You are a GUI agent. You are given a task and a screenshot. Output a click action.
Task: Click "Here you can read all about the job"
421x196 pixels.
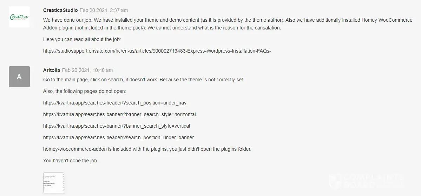coord(82,39)
